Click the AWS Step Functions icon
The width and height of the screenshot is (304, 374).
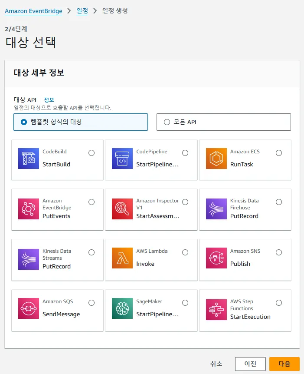pyautogui.click(x=216, y=310)
